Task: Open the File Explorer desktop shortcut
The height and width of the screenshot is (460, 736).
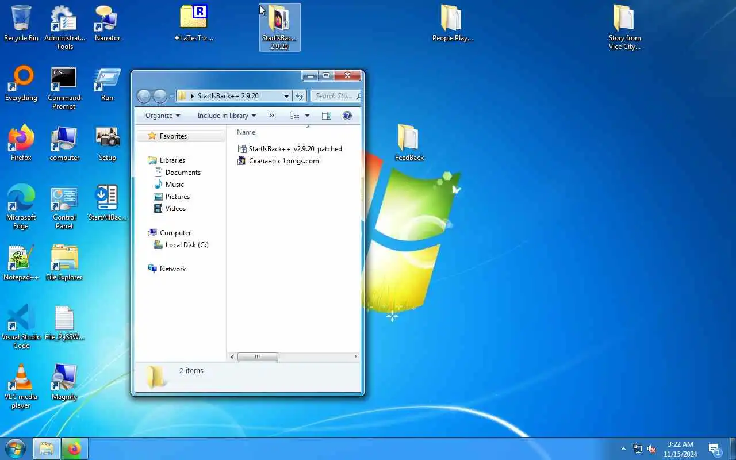Action: coord(64,263)
